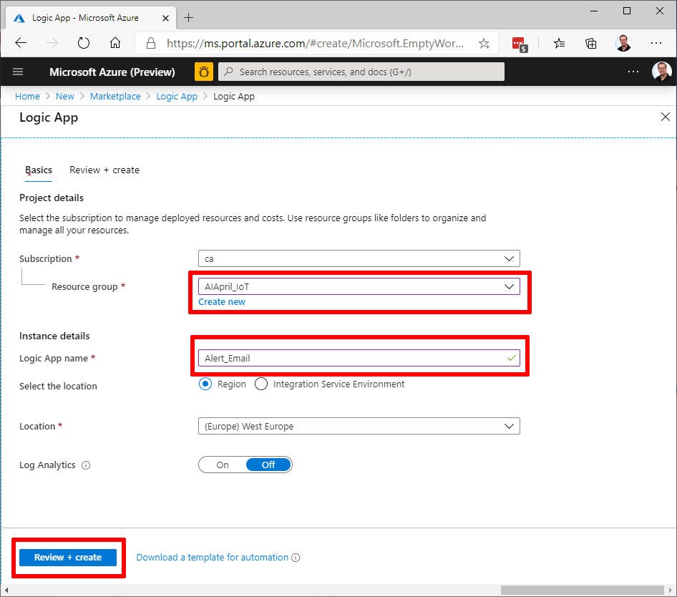
Task: Go to Home breadcrumb
Action: [x=27, y=97]
